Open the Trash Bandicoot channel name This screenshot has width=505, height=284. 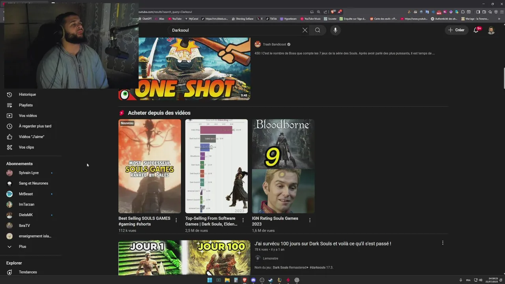pyautogui.click(x=274, y=45)
